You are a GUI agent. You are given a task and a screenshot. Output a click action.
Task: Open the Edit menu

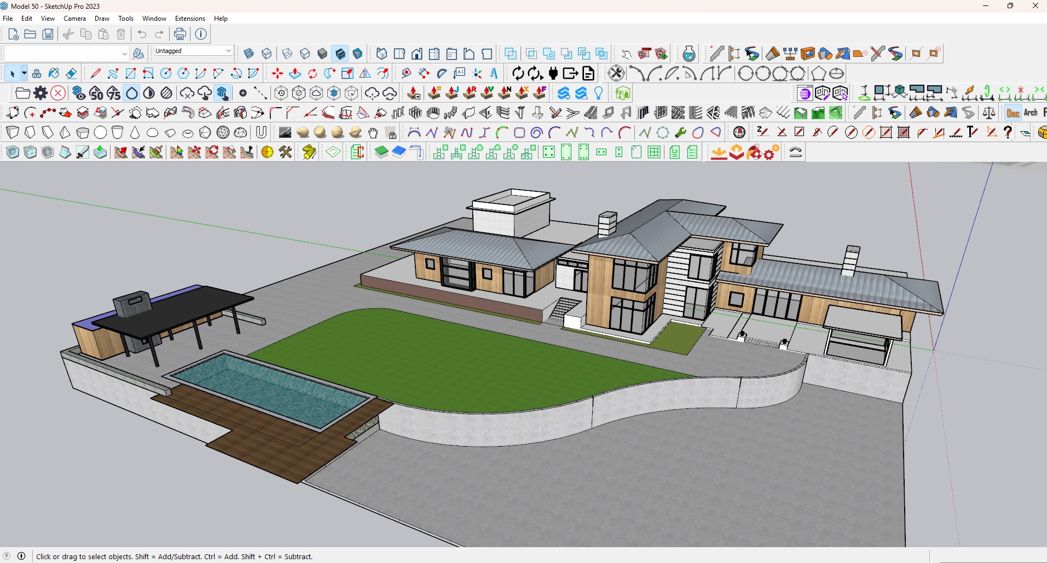click(27, 19)
